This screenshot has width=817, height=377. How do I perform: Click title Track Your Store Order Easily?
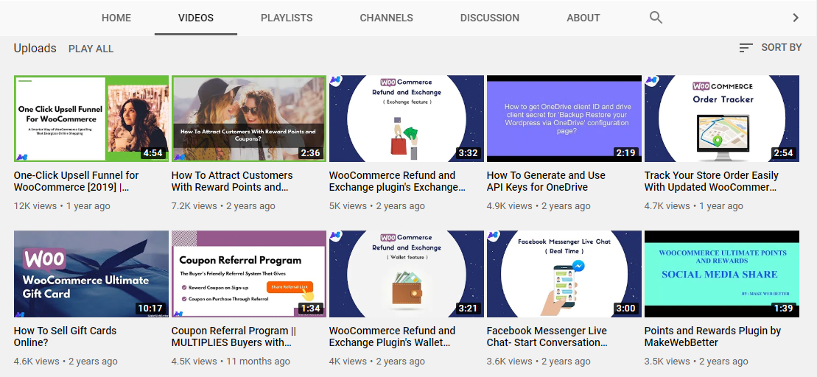coord(711,181)
